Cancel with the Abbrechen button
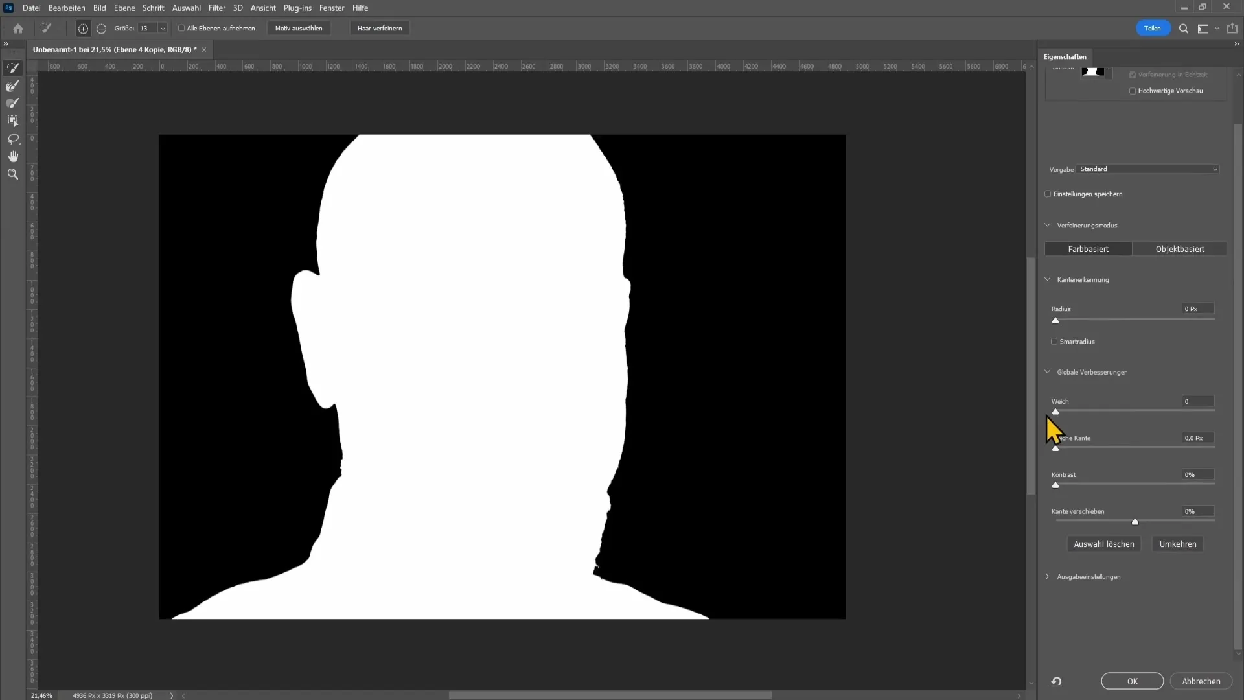 pos(1201,681)
